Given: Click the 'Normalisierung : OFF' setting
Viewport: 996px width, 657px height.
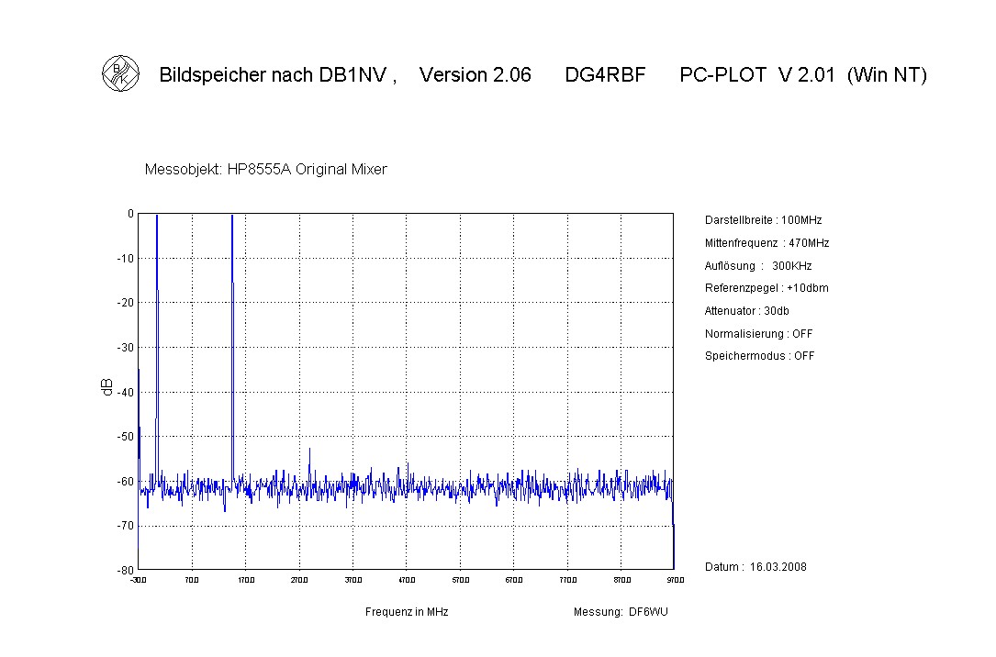Looking at the screenshot, I should [758, 334].
